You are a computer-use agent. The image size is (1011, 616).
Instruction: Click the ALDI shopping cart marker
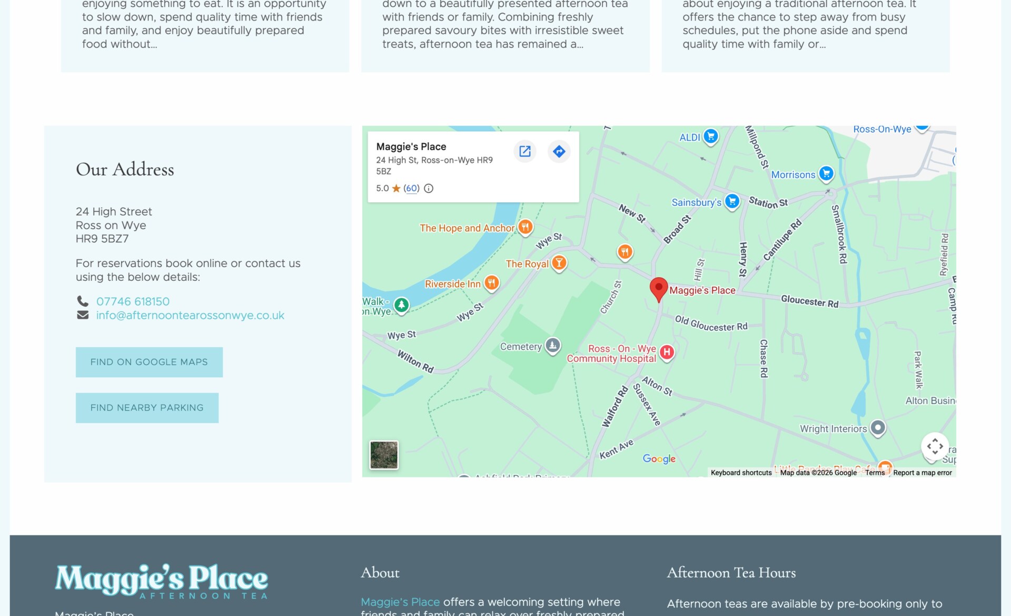pos(711,136)
